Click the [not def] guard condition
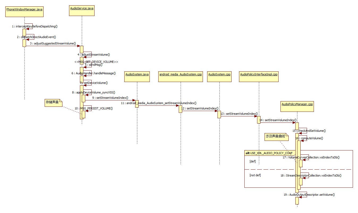Viewport: 358px width, 213px height. (x=255, y=175)
